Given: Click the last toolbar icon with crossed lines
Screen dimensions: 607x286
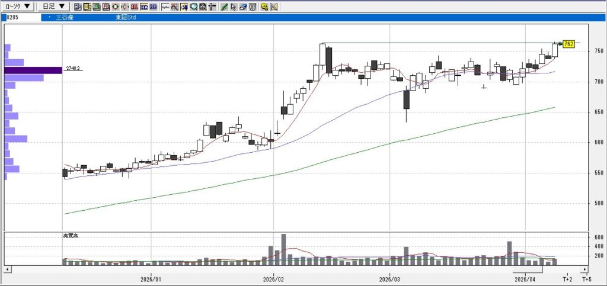Looking at the screenshot, I should 273,7.
